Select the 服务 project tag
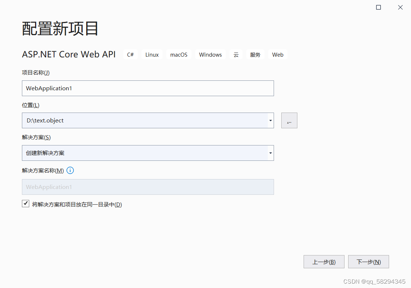This screenshot has width=411, height=288. [255, 54]
